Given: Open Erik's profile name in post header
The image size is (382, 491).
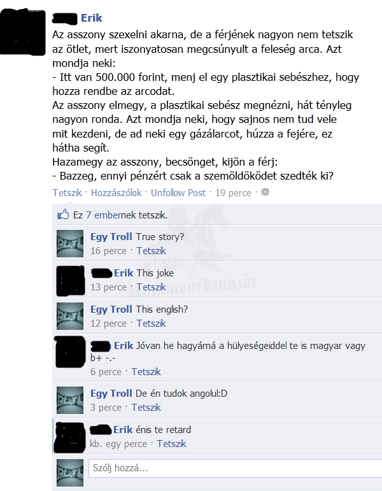Looking at the screenshot, I should [92, 18].
